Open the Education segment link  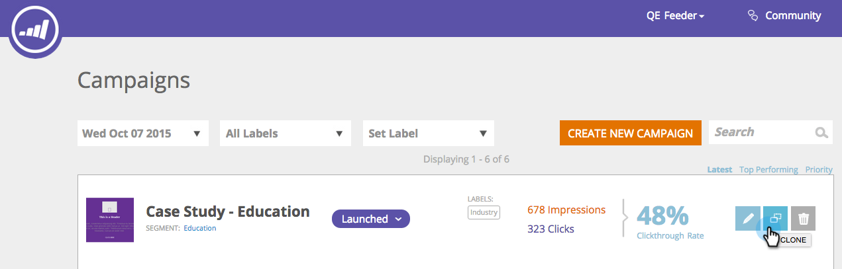200,228
